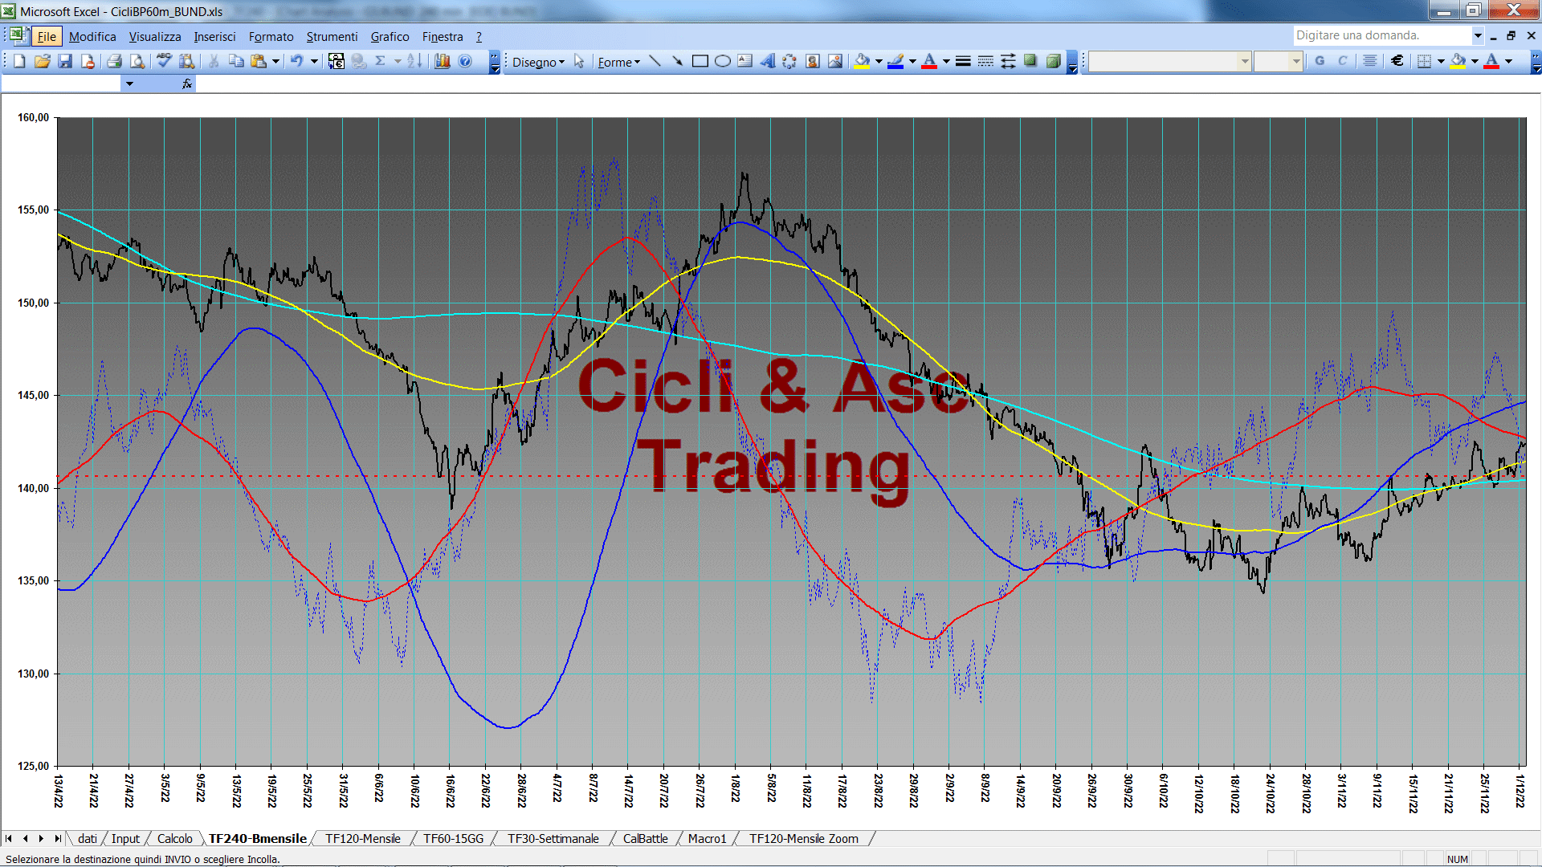Open Print Preview from the toolbar
Image resolution: width=1542 pixels, height=867 pixels.
(x=137, y=61)
